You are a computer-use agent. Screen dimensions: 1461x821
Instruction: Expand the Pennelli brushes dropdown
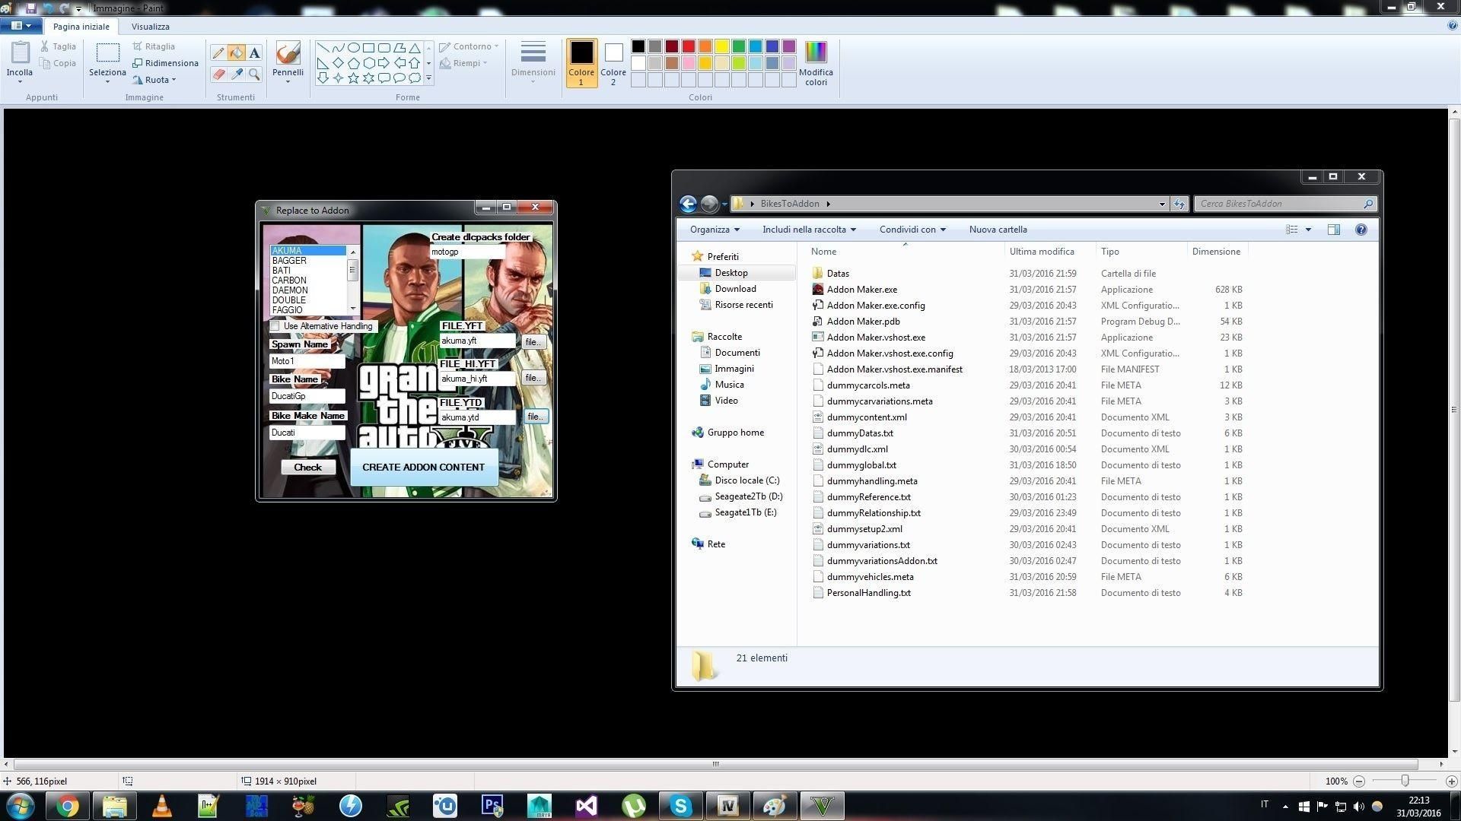click(x=288, y=81)
